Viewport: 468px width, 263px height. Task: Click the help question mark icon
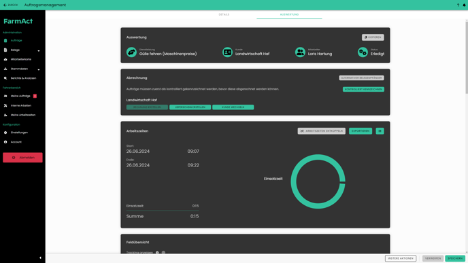(458, 5)
